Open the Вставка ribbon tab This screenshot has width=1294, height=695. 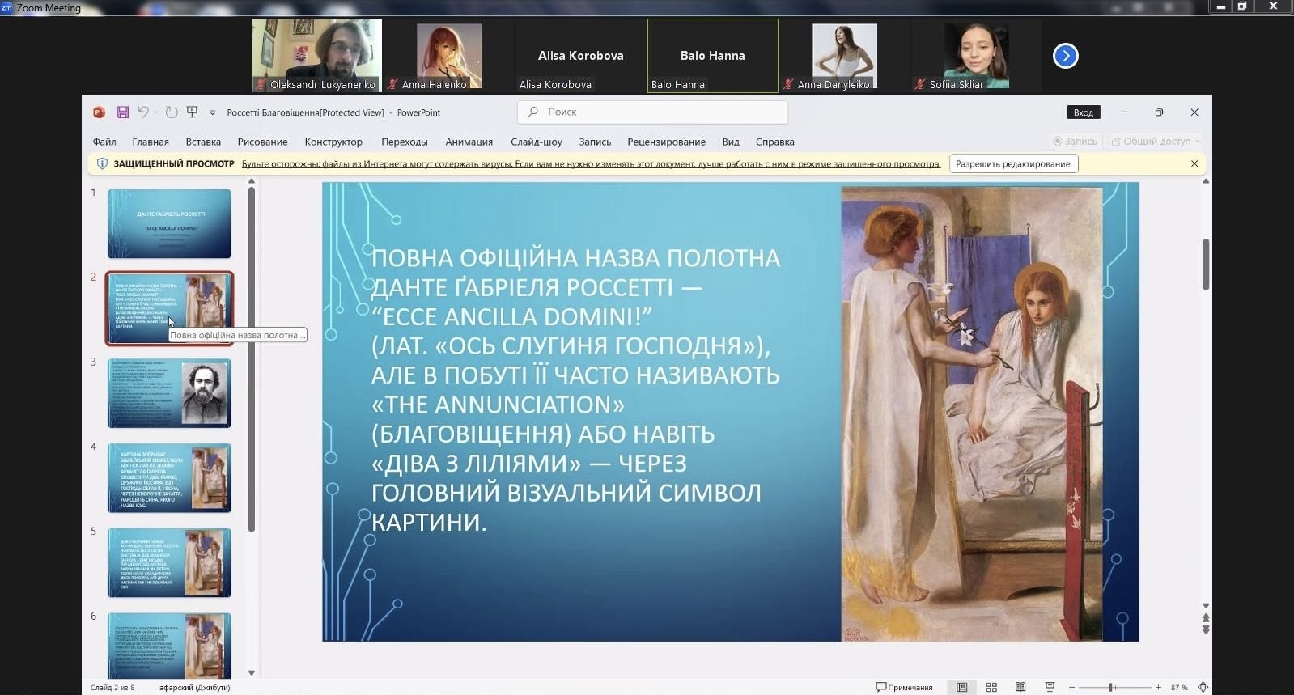(203, 142)
